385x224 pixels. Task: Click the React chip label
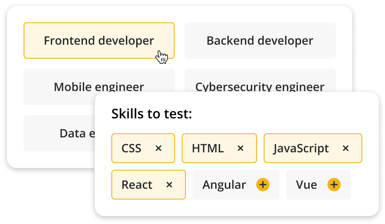pos(137,185)
